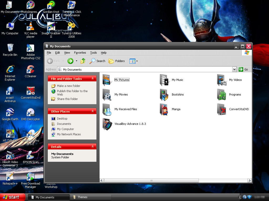Collapse the Other Places section
The width and height of the screenshot is (269, 201).
pos(92,111)
